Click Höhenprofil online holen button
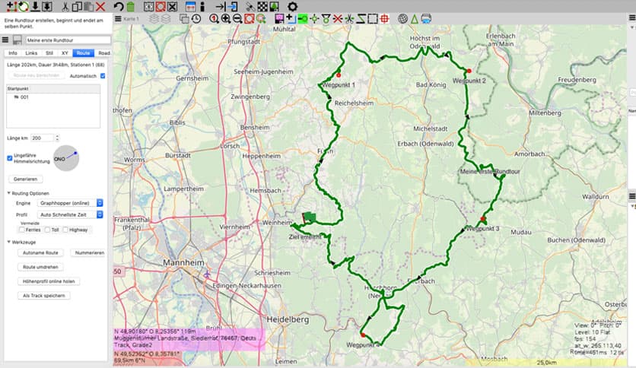Viewport: 636px width, 368px height. [49, 281]
